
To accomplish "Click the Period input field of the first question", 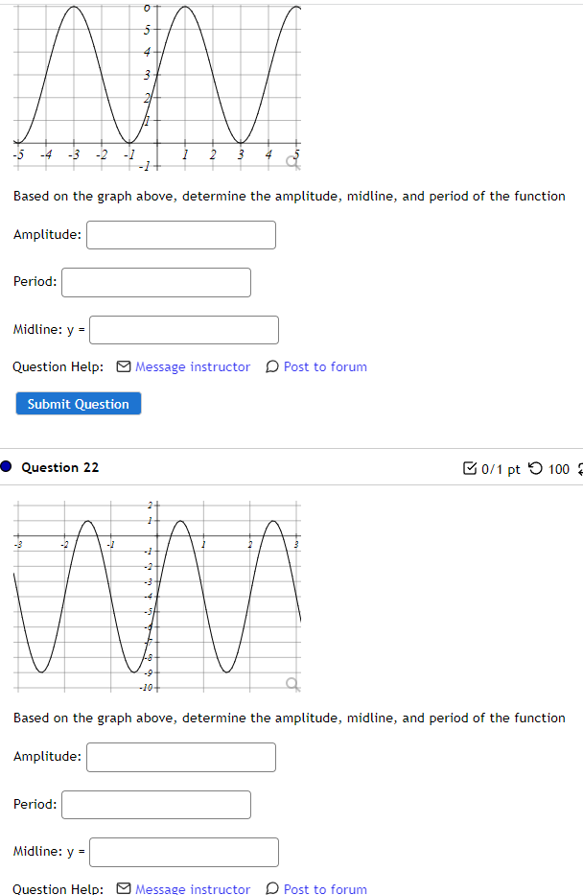I will (x=155, y=281).
